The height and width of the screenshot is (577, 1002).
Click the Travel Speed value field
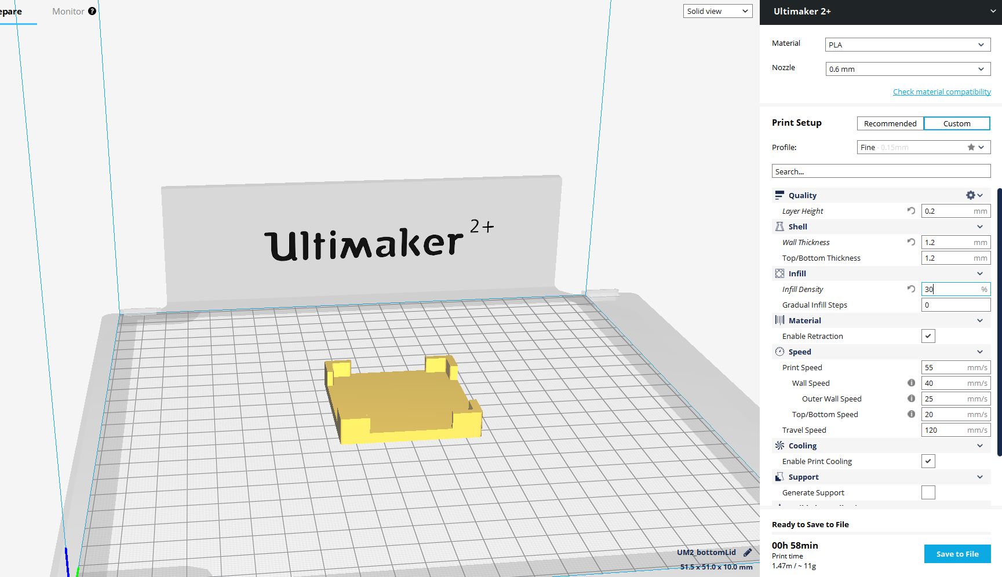tap(956, 430)
